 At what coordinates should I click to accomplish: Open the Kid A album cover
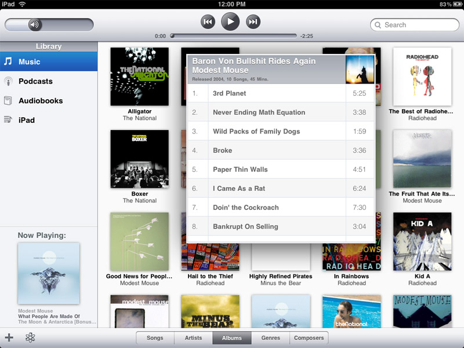(422, 241)
